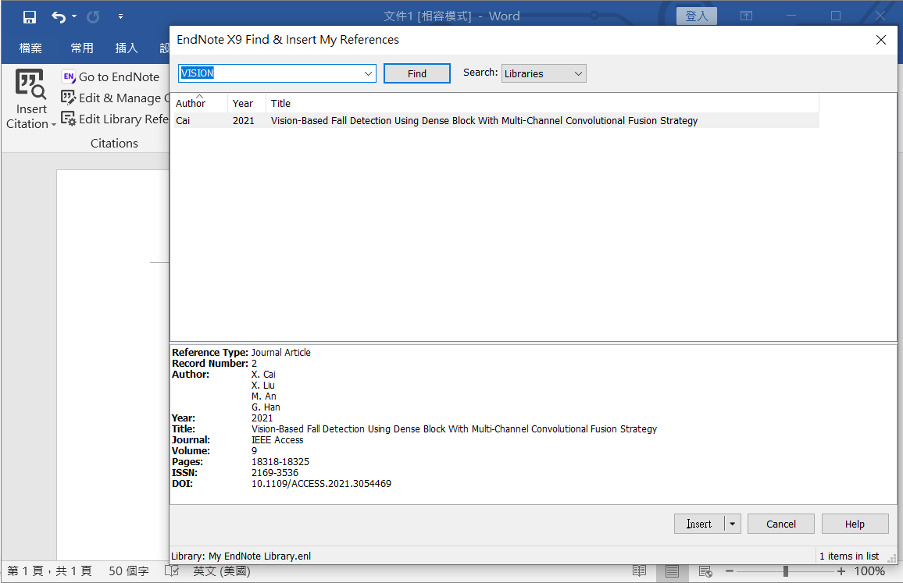This screenshot has height=583, width=903.
Task: Select the Vision-Based Fall Detection title cell
Action: point(484,121)
